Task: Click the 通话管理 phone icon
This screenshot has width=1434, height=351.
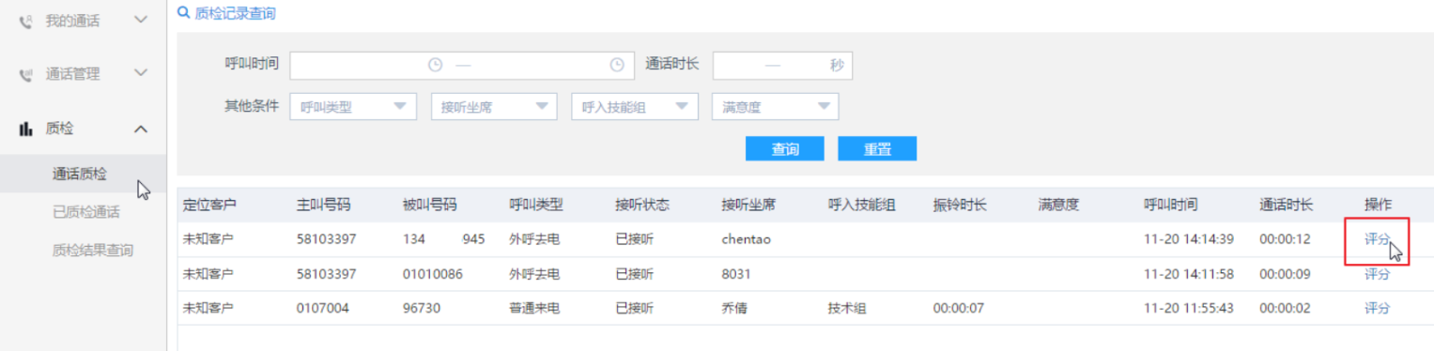Action: (x=26, y=74)
